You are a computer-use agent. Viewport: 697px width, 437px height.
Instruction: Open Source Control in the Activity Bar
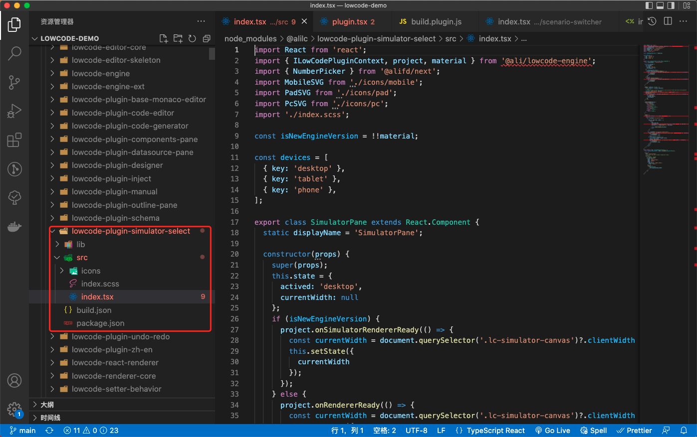[x=14, y=82]
